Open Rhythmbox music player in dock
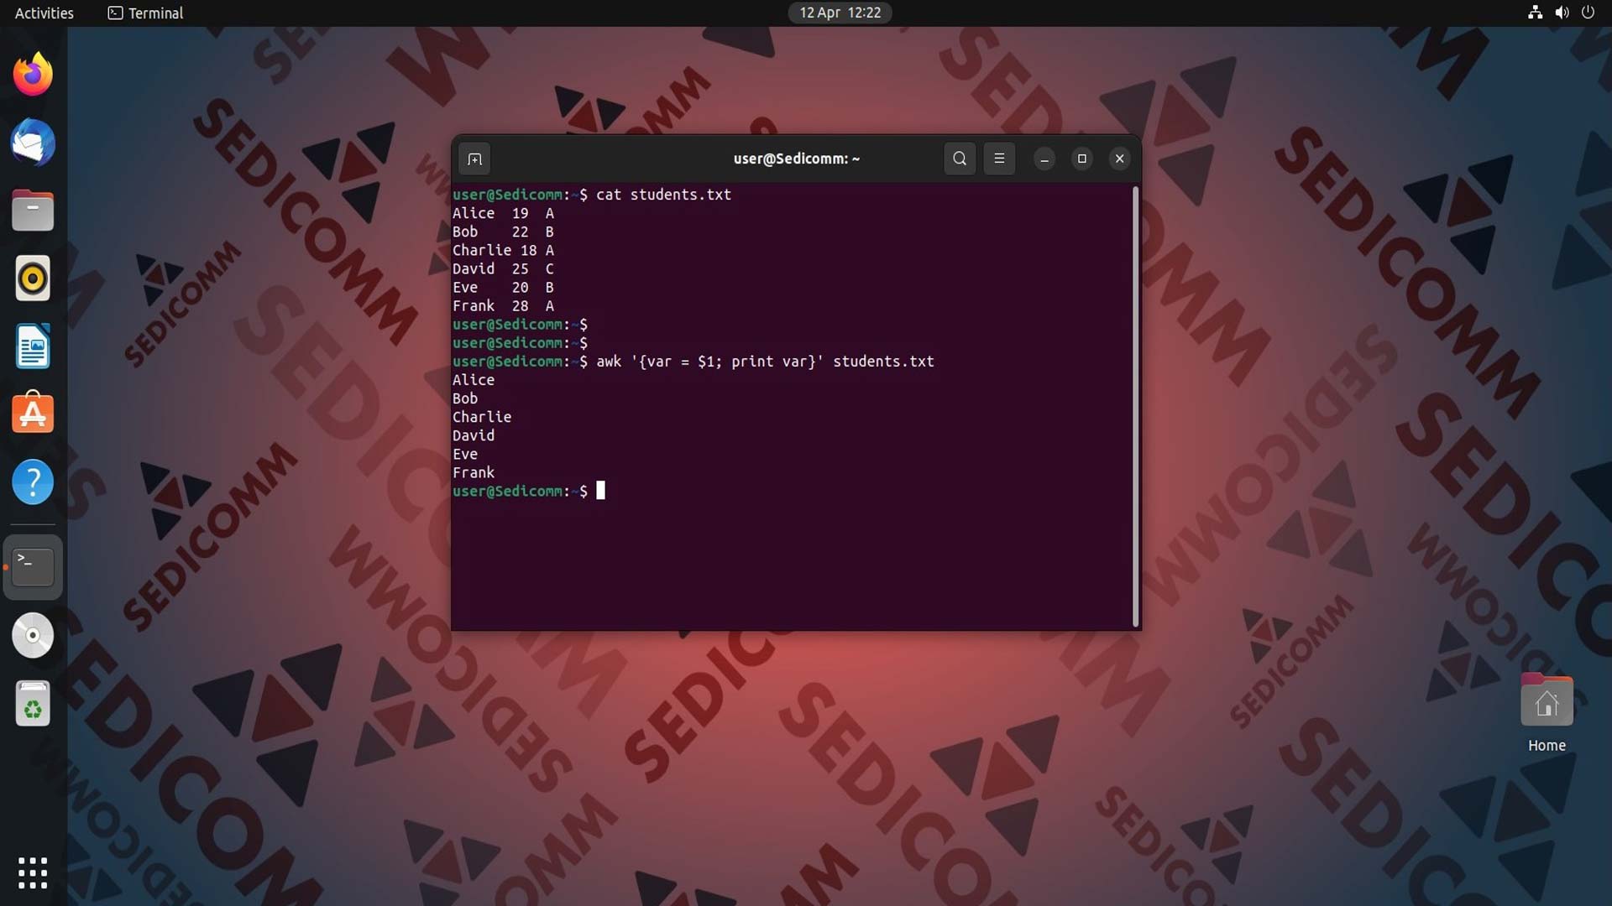This screenshot has width=1612, height=906. [33, 279]
